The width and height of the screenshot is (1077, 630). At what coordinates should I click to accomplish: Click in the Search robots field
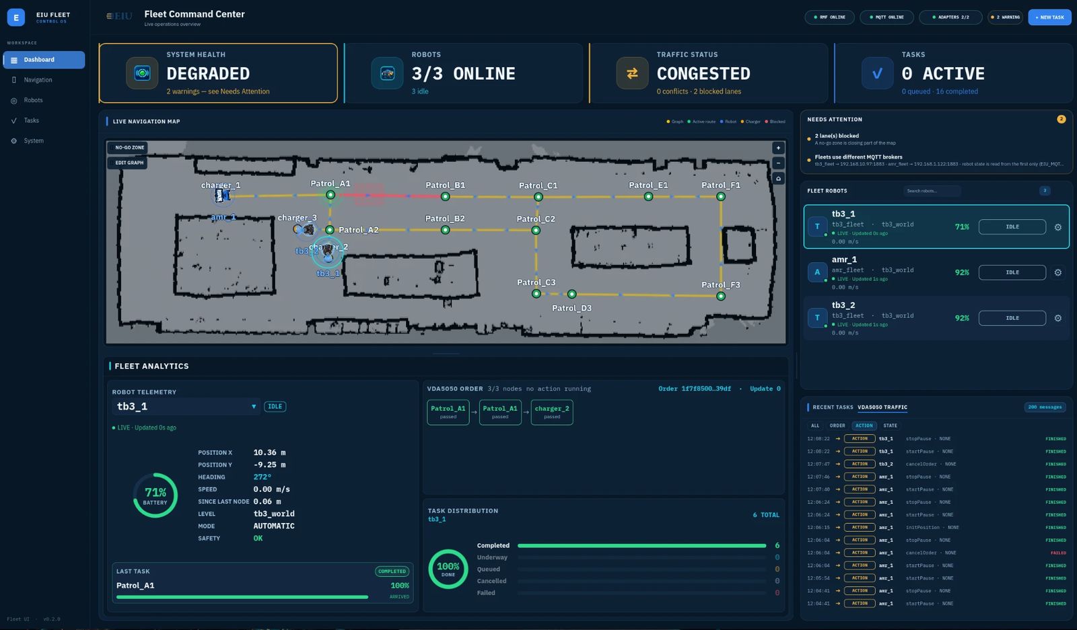coord(932,191)
